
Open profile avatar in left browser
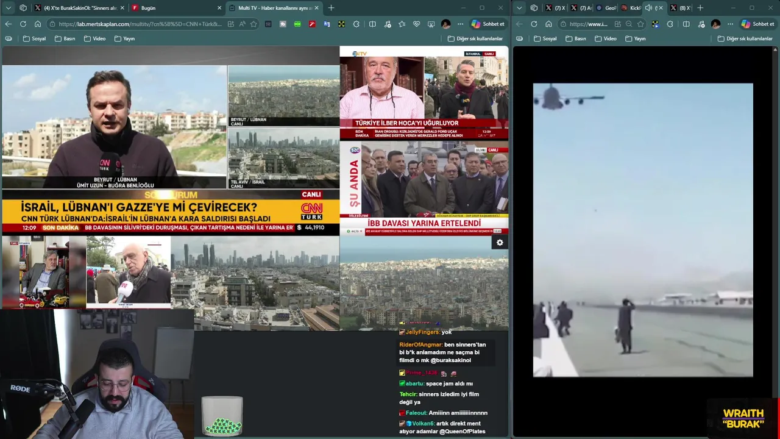click(x=446, y=24)
